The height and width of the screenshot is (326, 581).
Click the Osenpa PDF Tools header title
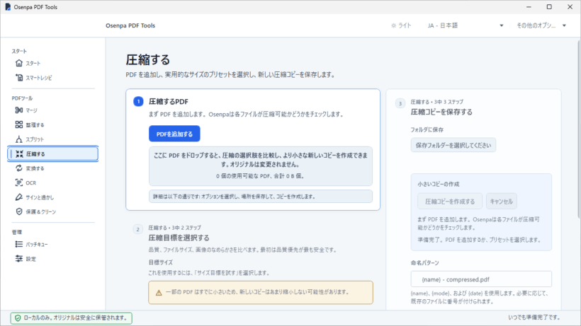pyautogui.click(x=130, y=25)
